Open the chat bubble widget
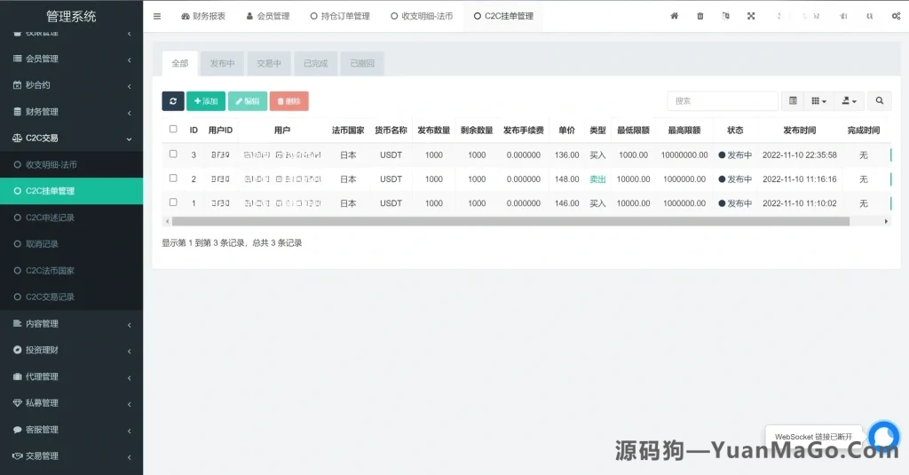The height and width of the screenshot is (475, 909). (x=883, y=435)
